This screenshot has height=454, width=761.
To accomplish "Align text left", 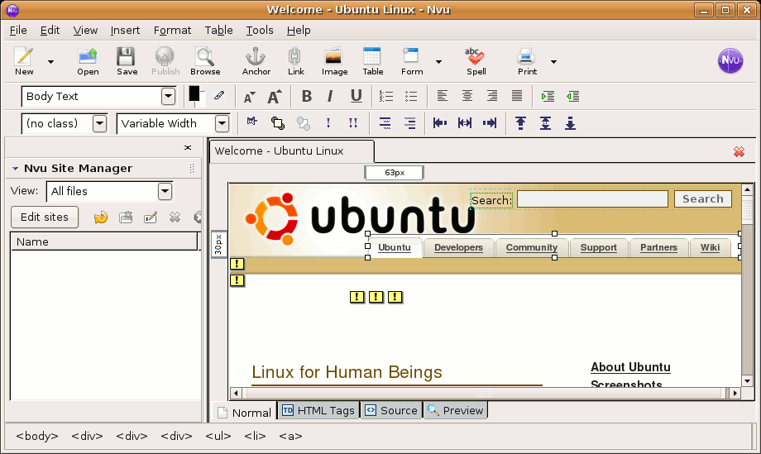I will [443, 96].
